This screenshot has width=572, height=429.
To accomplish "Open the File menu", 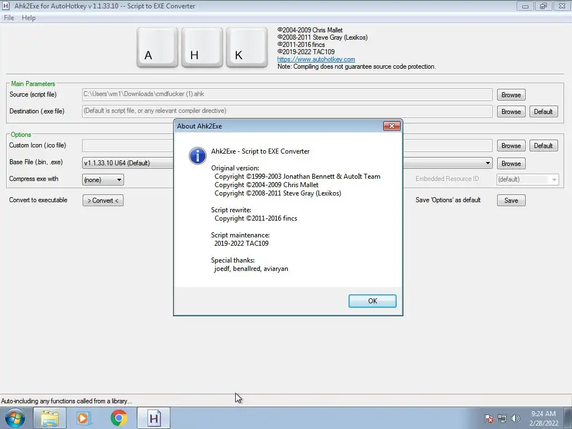I will click(x=9, y=18).
